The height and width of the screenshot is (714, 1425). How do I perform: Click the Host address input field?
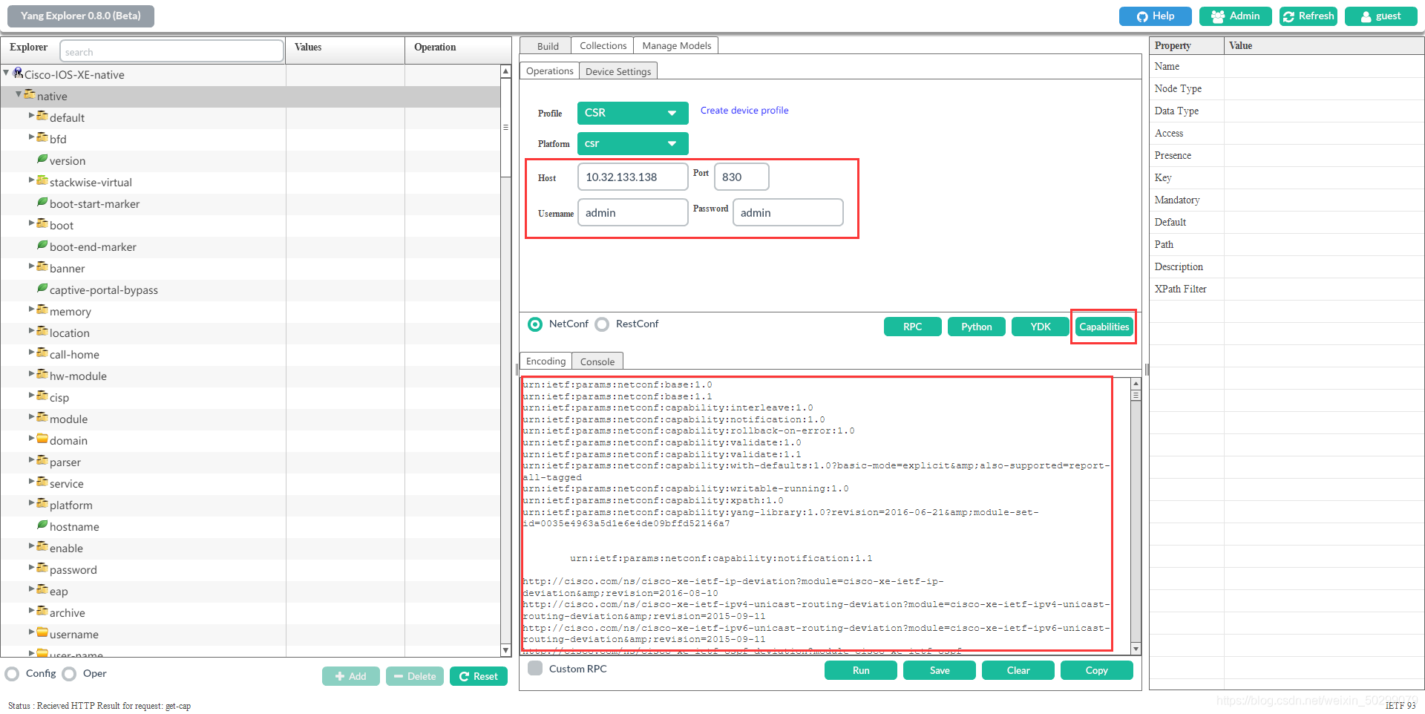632,177
